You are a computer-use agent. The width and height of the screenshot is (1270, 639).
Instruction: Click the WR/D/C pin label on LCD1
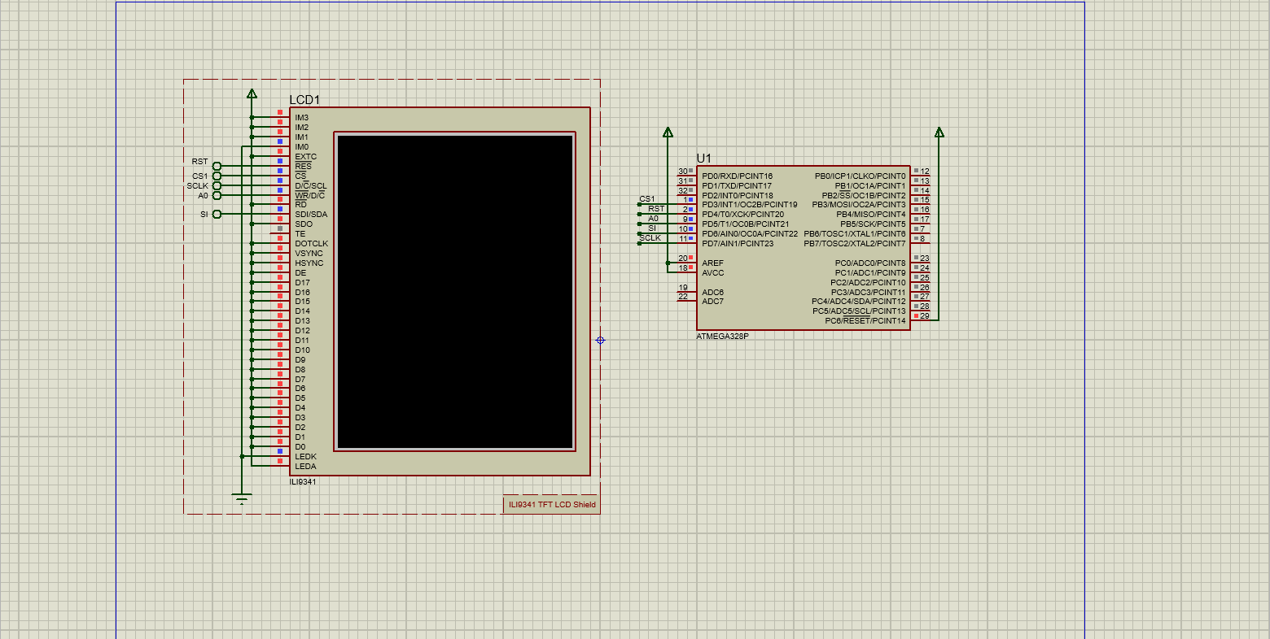pyautogui.click(x=310, y=195)
